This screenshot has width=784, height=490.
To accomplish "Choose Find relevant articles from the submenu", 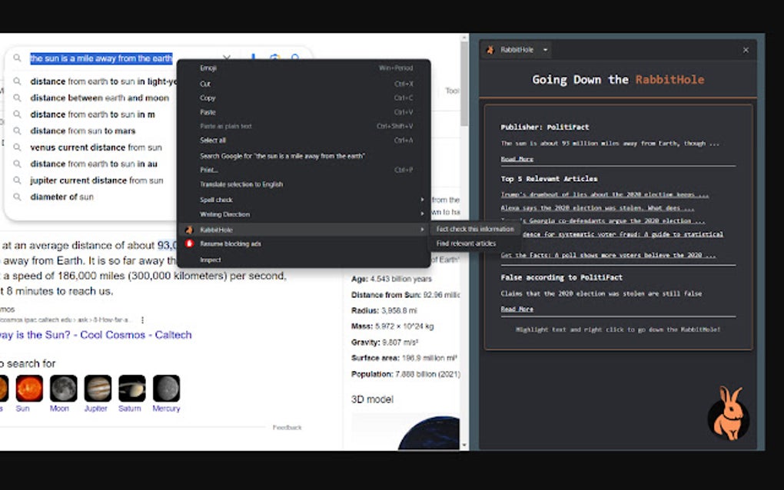I will (467, 243).
